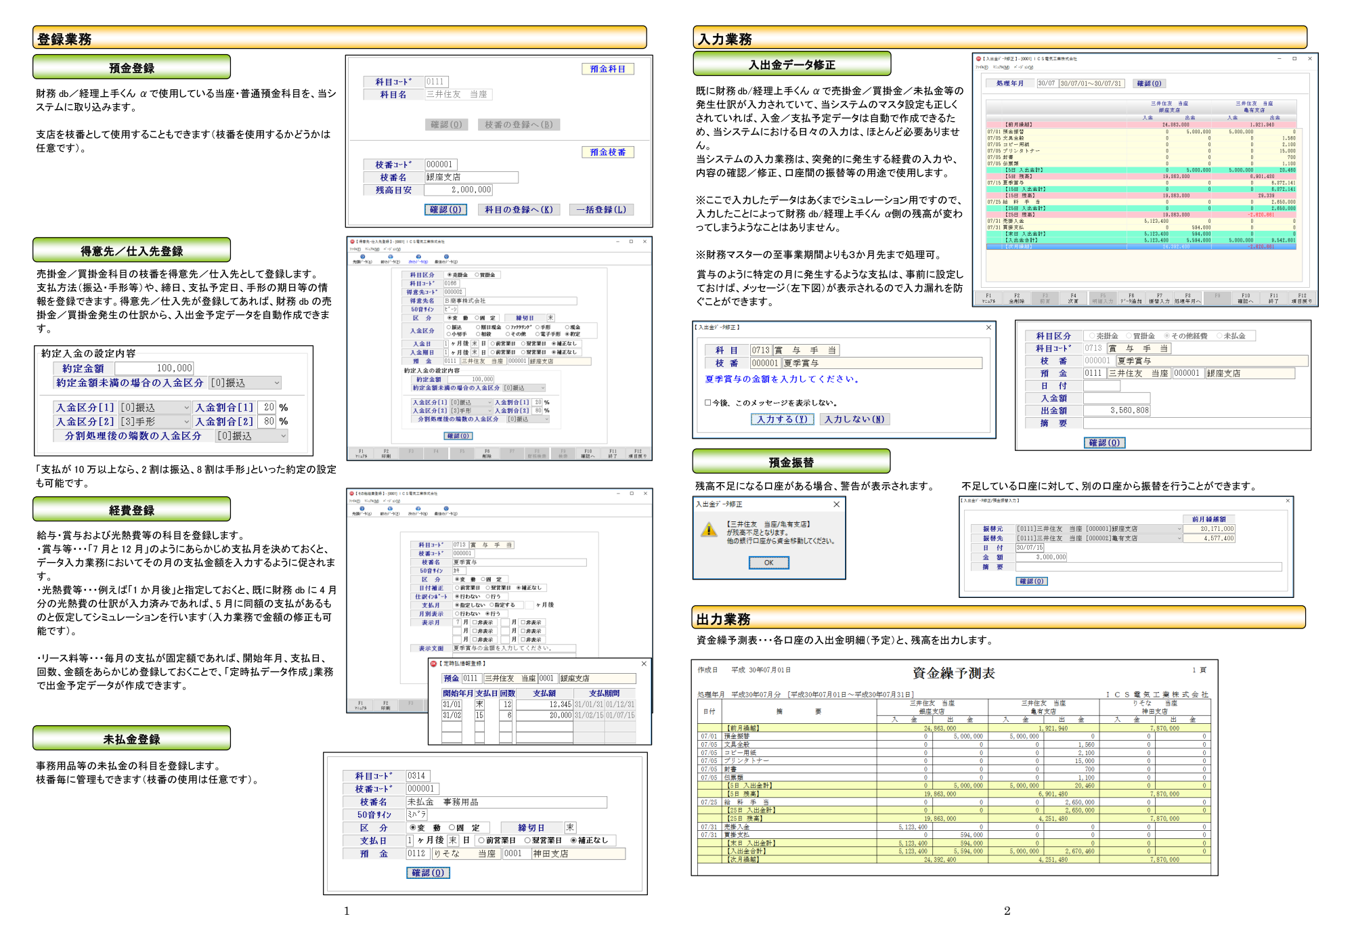1354x948 pixels.
Task: Click F4 次頁 key in 入出金データ修正 window
Action: (x=1073, y=298)
